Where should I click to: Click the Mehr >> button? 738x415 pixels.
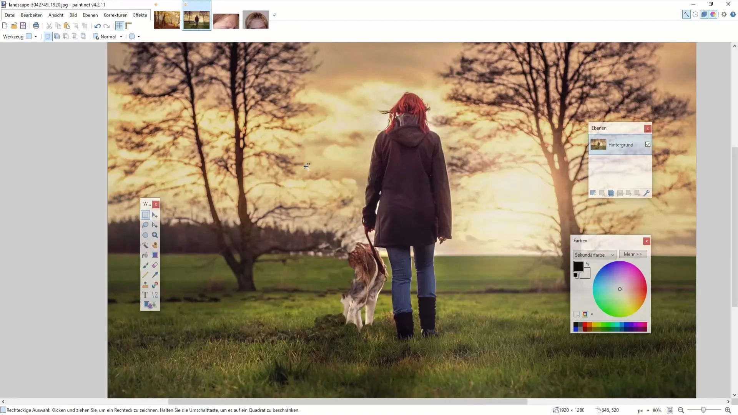point(633,254)
